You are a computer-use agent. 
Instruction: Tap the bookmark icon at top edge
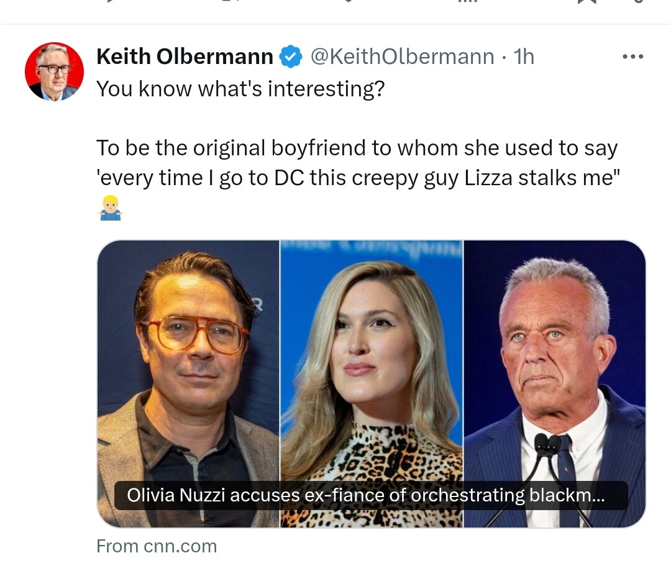coord(587,2)
